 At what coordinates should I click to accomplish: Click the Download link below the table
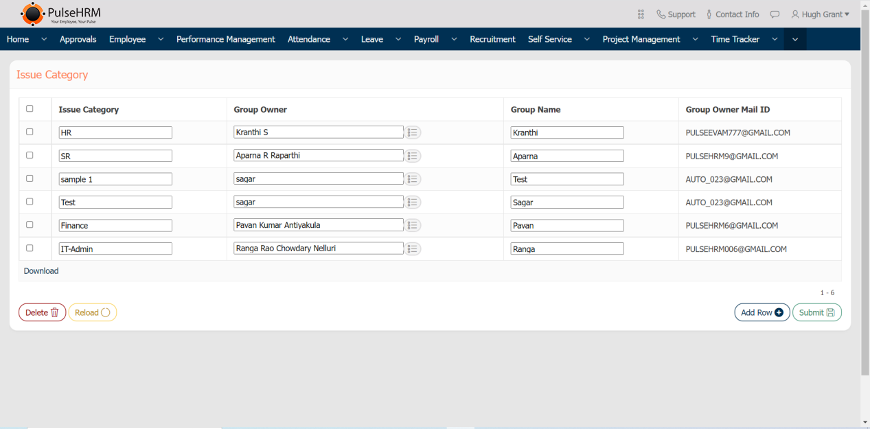pyautogui.click(x=41, y=271)
